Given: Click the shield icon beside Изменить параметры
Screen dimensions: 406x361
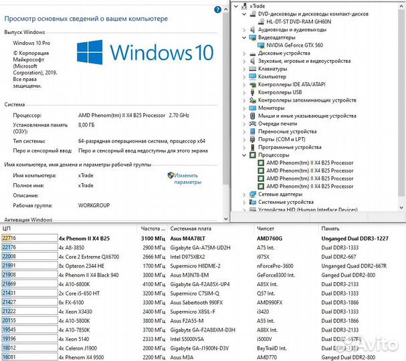Looking at the screenshot, I should coord(171,175).
